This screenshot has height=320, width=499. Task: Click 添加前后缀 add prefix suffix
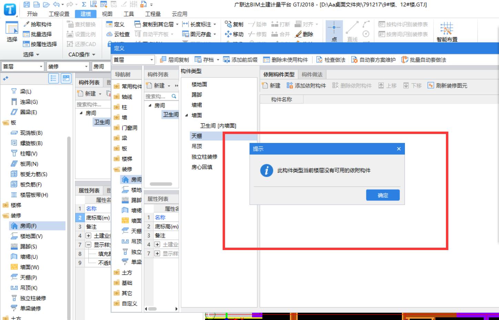click(x=241, y=60)
